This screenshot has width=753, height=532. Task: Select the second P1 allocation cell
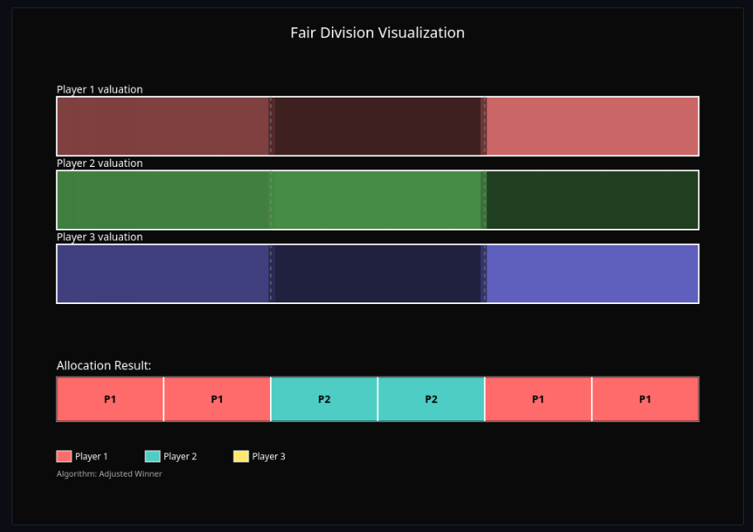(217, 399)
